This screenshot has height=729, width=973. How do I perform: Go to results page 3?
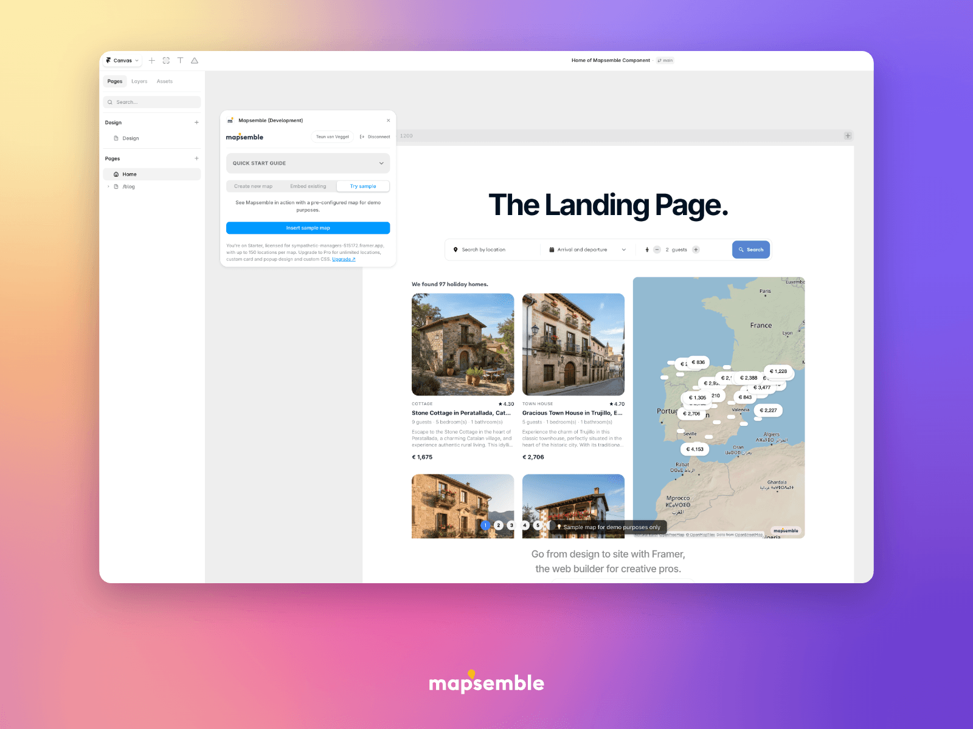pos(511,525)
